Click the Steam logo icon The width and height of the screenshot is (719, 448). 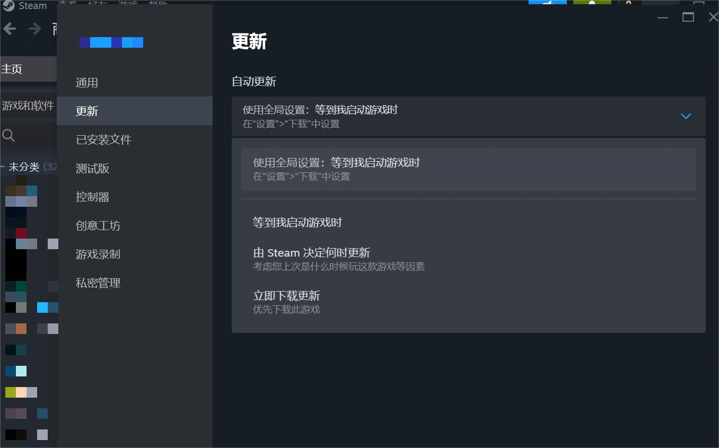point(9,6)
